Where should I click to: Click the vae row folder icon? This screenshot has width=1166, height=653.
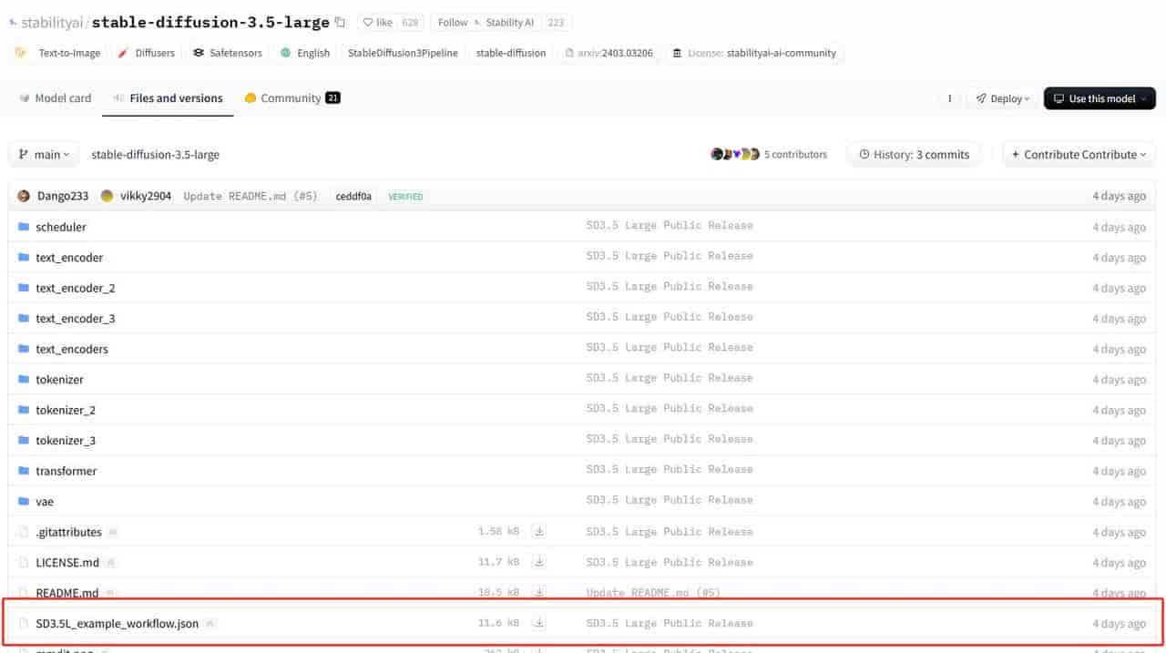[x=24, y=502]
